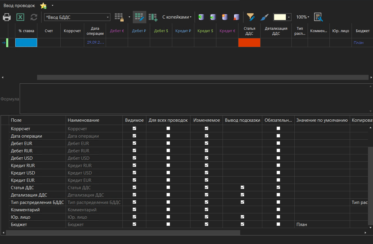This screenshot has height=244, width=373.
Task: Toggle the grid edit pencil icon
Action: coord(139,17)
